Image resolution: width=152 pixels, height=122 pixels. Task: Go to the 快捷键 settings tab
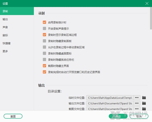click(17, 43)
